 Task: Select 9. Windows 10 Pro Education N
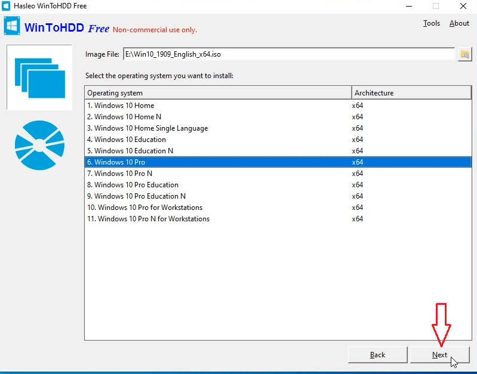278,196
